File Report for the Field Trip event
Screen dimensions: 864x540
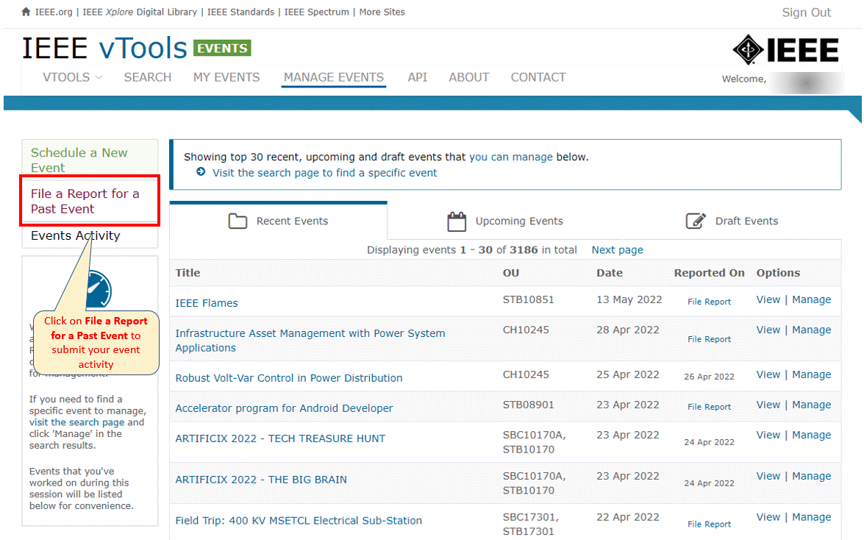(x=709, y=524)
